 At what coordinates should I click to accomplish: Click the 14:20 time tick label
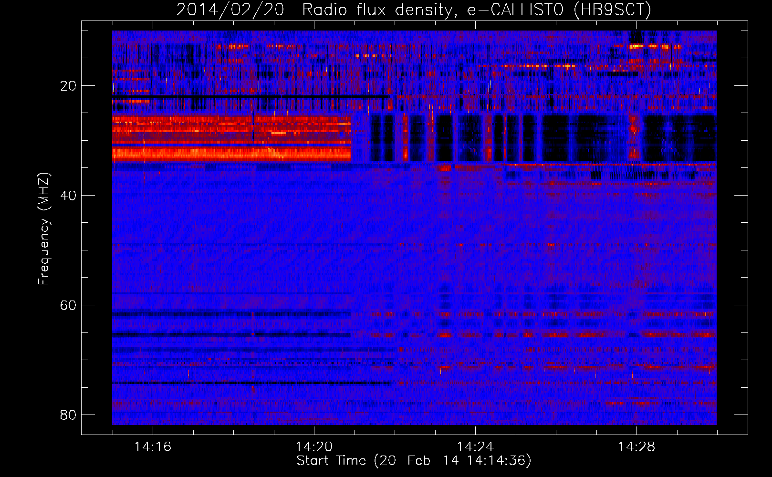[x=314, y=447]
